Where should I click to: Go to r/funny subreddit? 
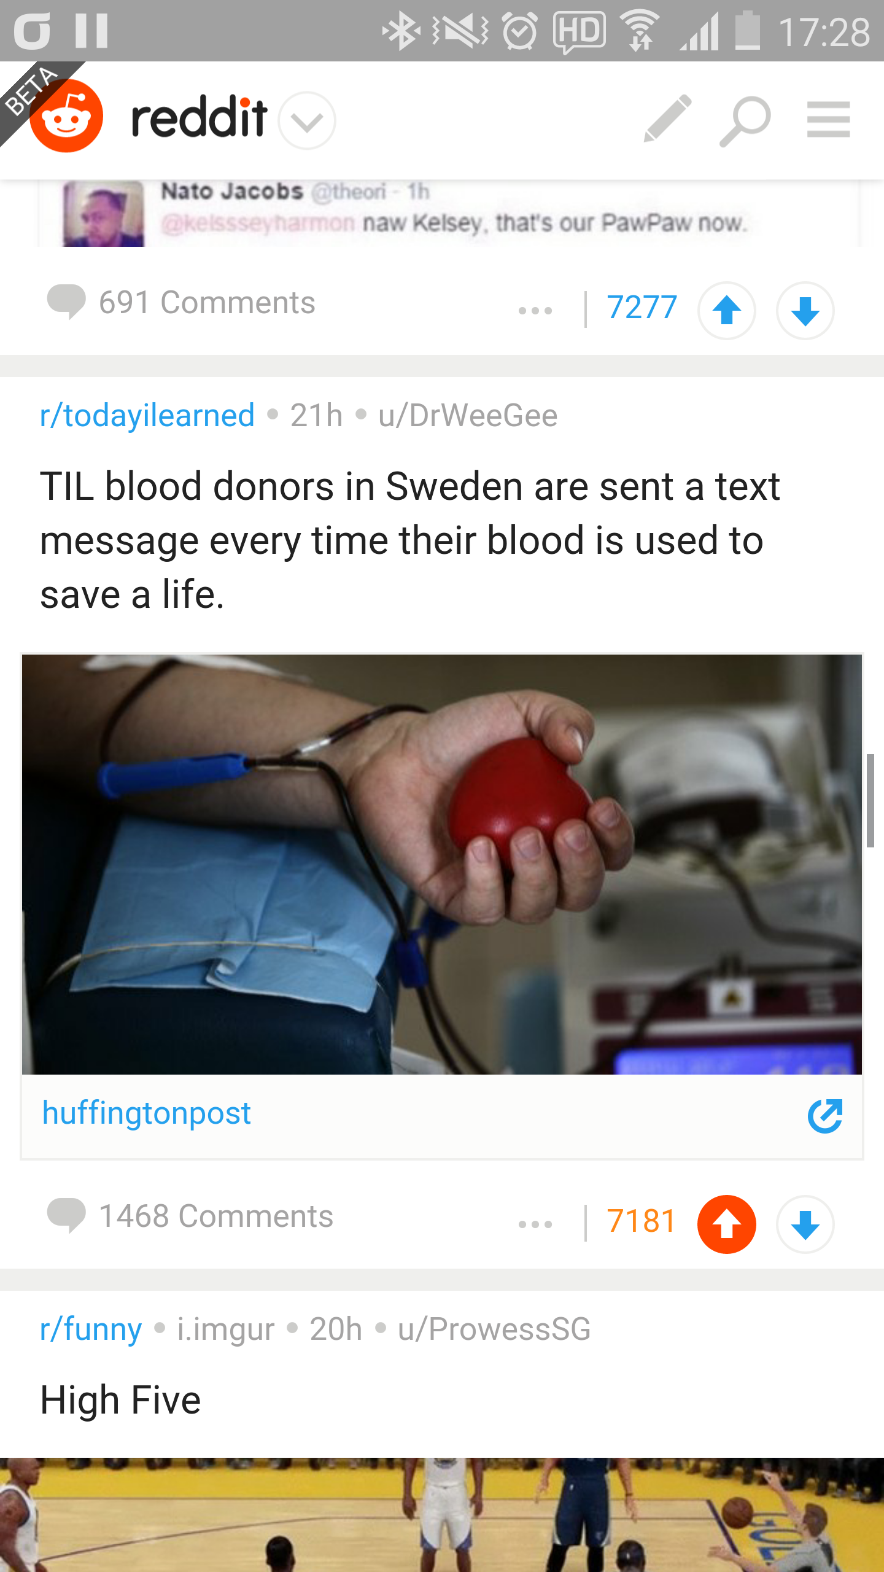click(x=91, y=1329)
